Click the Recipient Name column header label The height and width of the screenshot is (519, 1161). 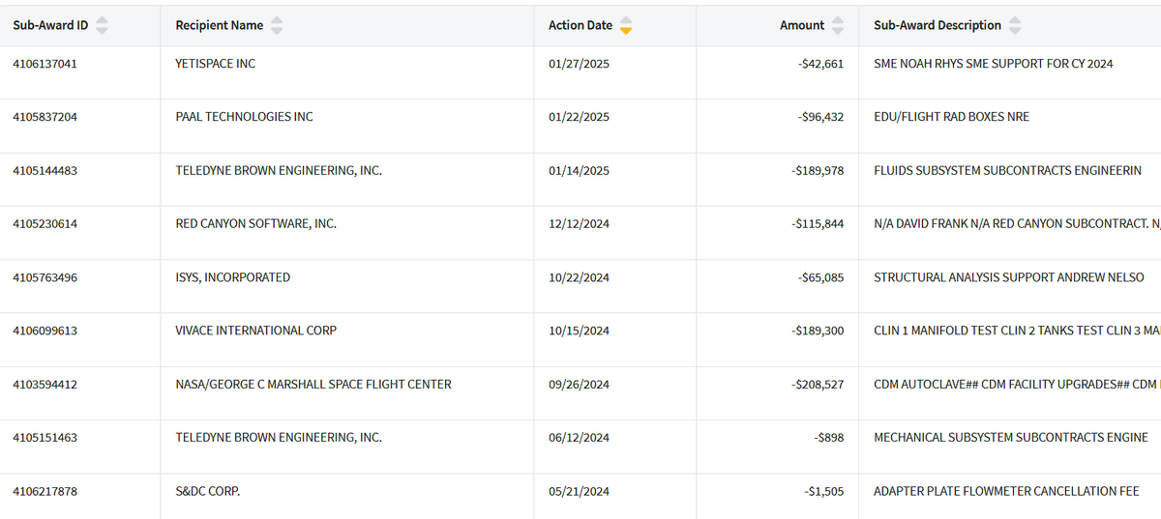tap(220, 25)
